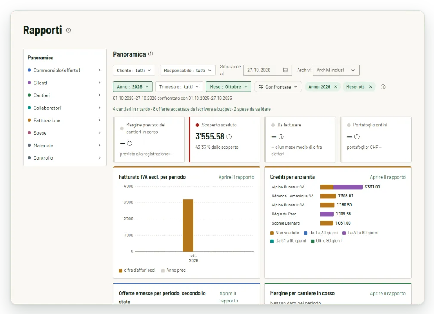The width and height of the screenshot is (434, 314).
Task: Open the Mese: Ottobre dropdown
Action: tap(228, 87)
